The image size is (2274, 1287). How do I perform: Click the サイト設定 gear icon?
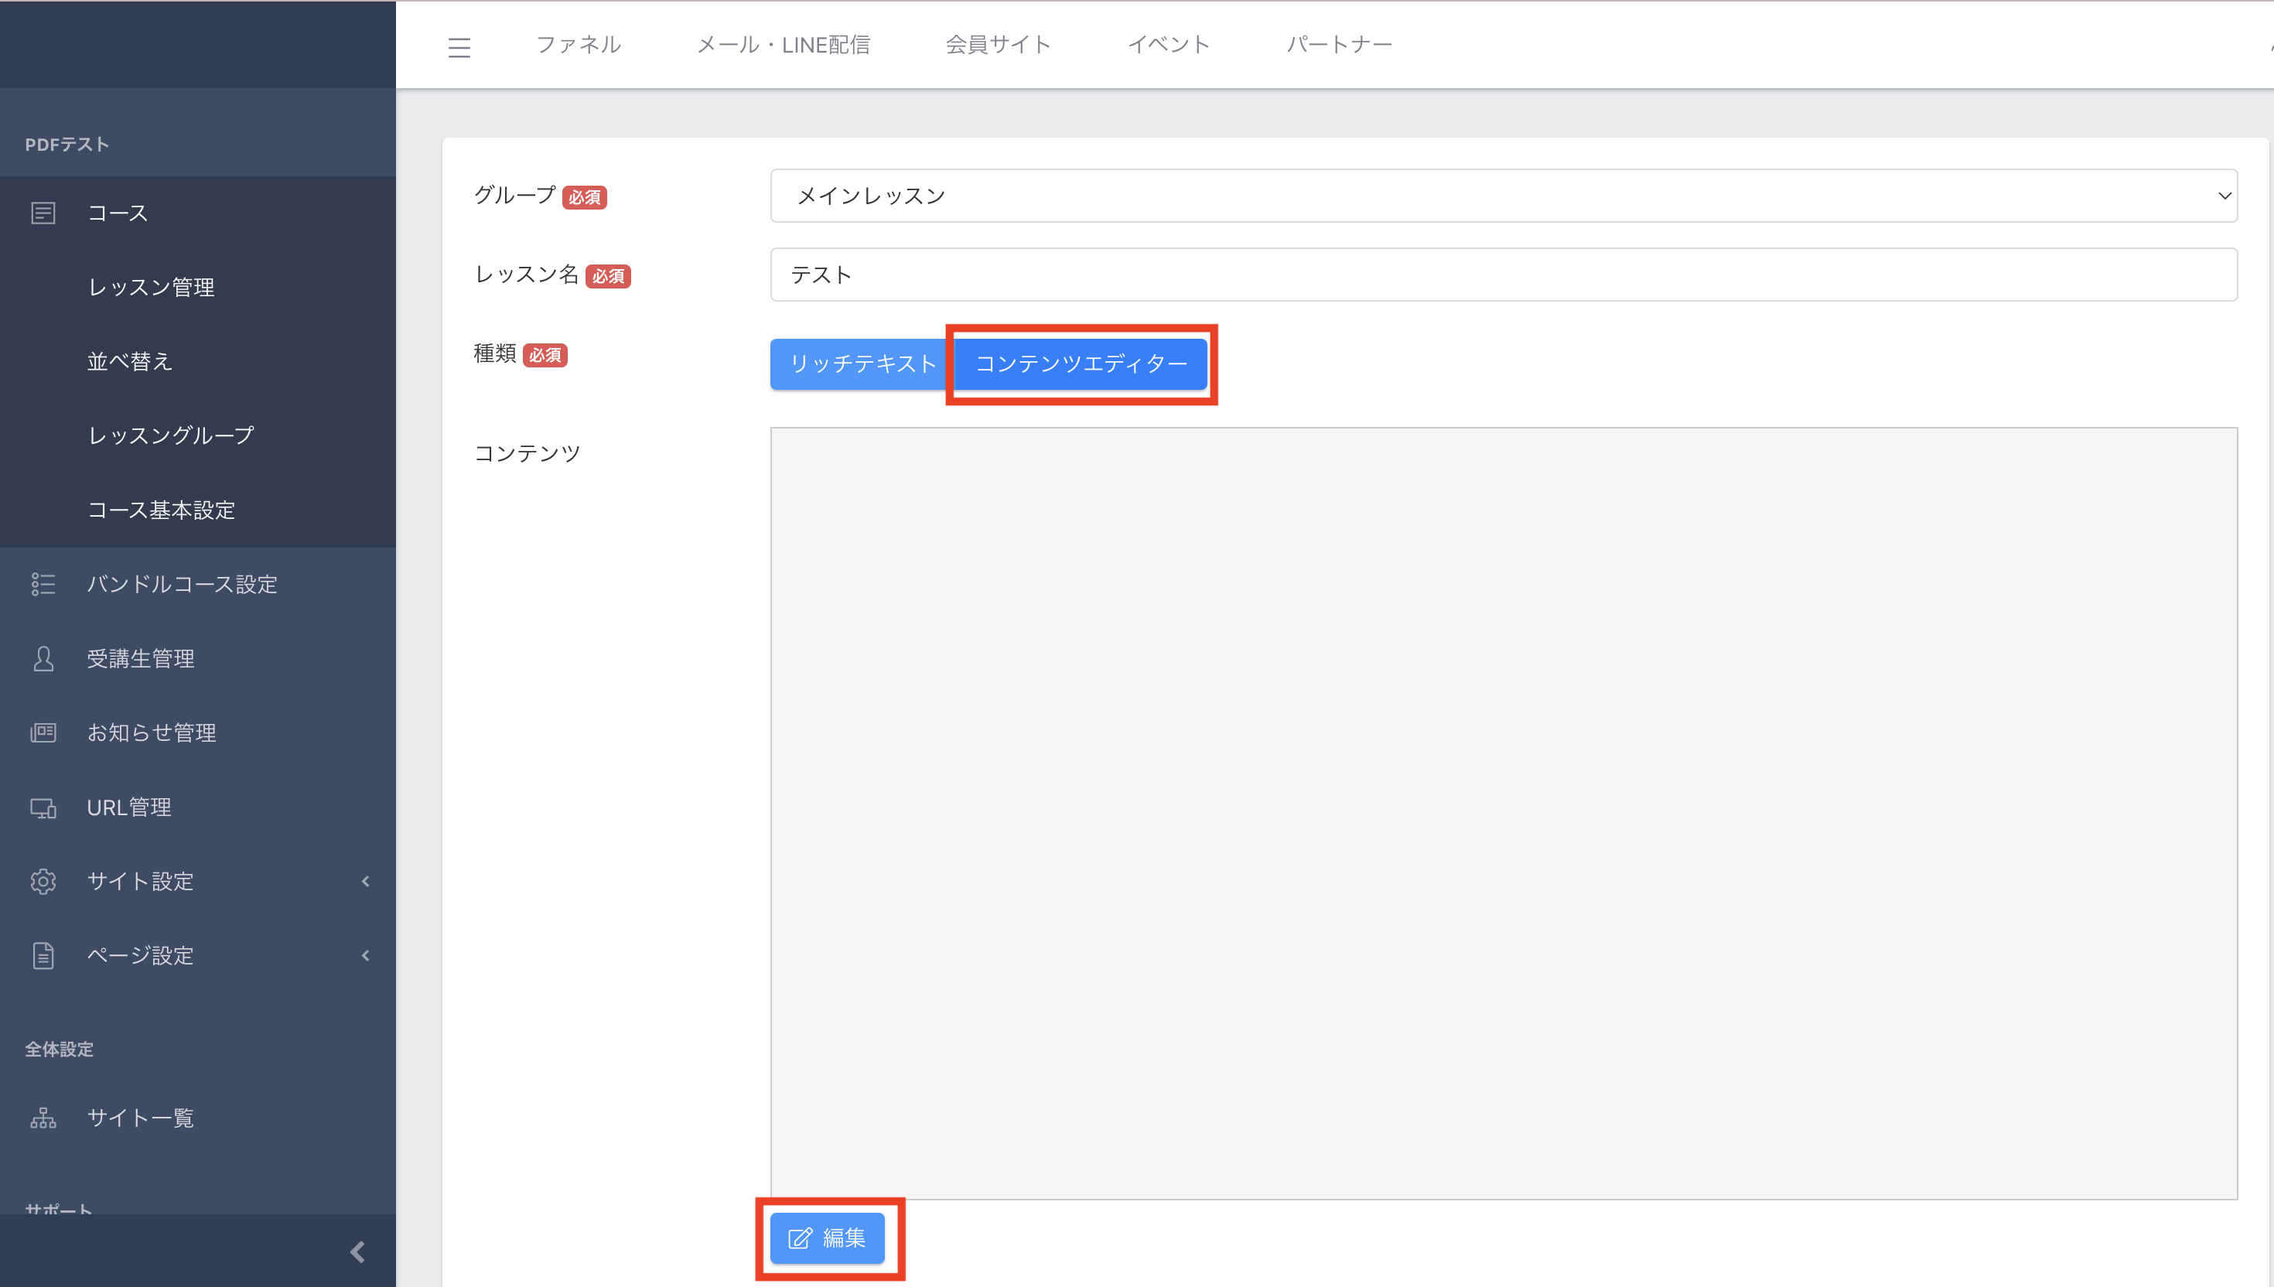point(43,881)
